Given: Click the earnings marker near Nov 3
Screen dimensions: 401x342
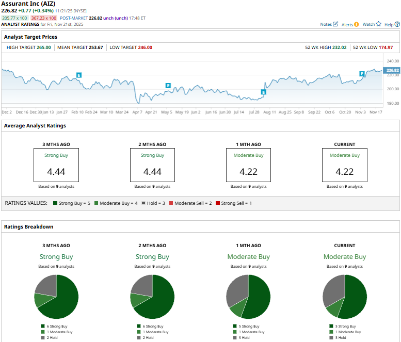Looking at the screenshot, I should (362, 74).
